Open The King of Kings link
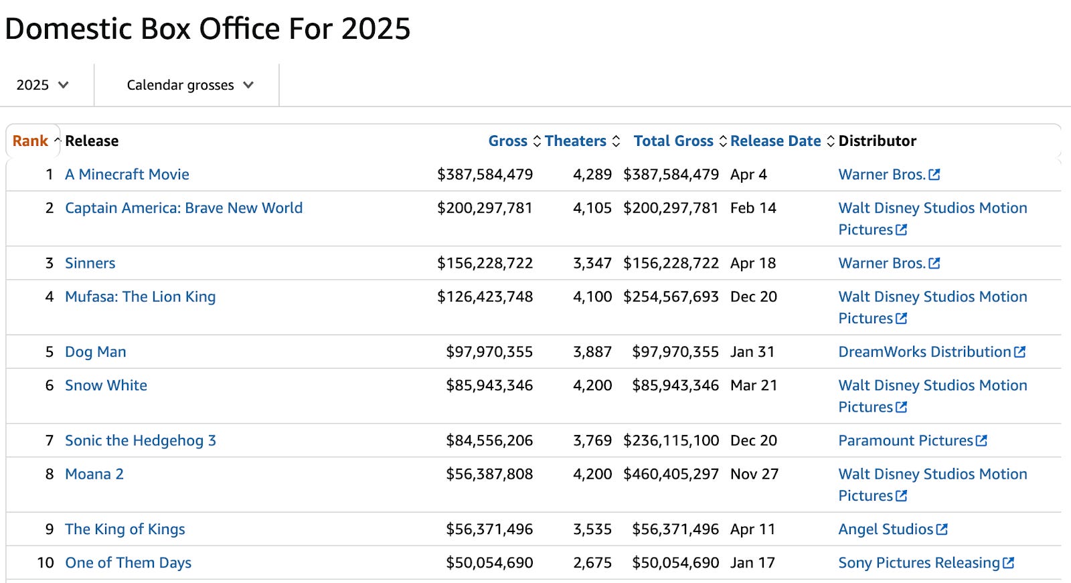 click(125, 529)
